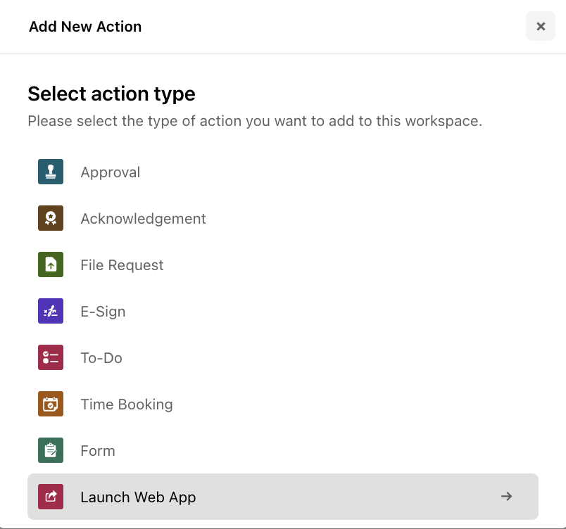Click the Add New Action dialog title

coord(85,27)
